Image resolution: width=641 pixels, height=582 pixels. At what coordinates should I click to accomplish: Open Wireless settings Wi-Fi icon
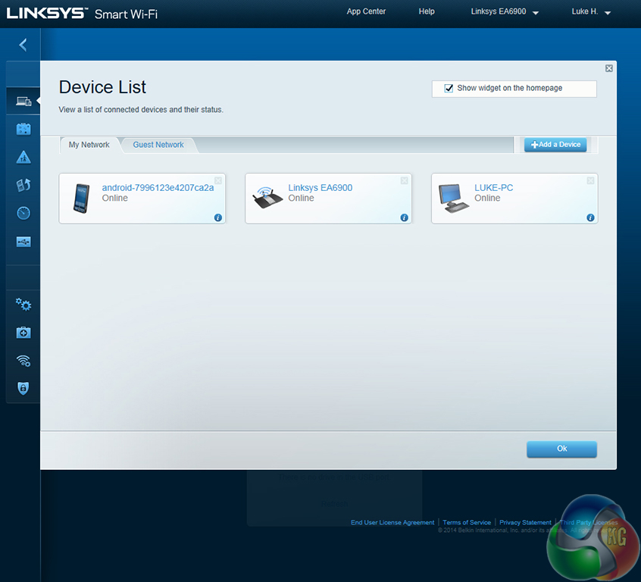(23, 361)
